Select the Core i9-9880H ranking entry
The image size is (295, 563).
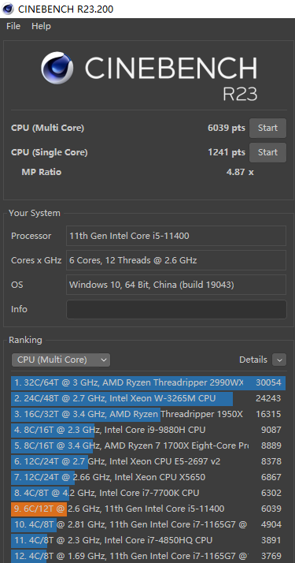(148, 430)
